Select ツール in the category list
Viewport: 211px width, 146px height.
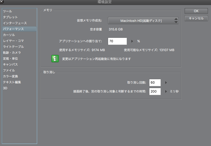7,11
